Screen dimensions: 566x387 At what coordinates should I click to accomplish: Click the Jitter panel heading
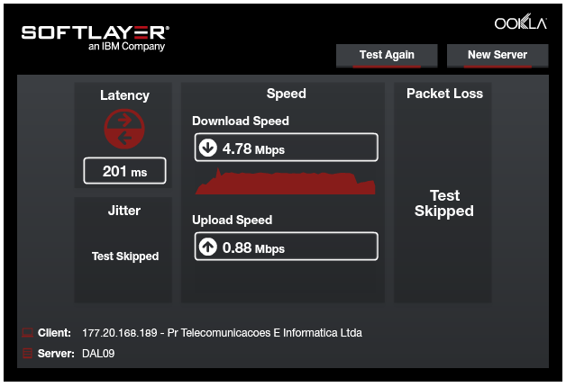pos(124,211)
